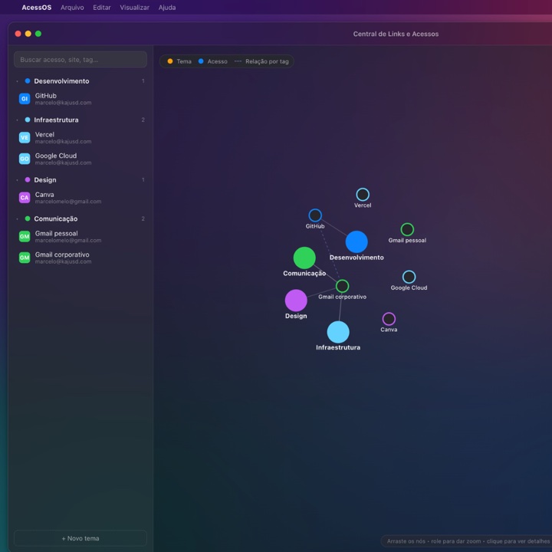
Task: Open the Vercel entry in sidebar list
Action: (80, 138)
